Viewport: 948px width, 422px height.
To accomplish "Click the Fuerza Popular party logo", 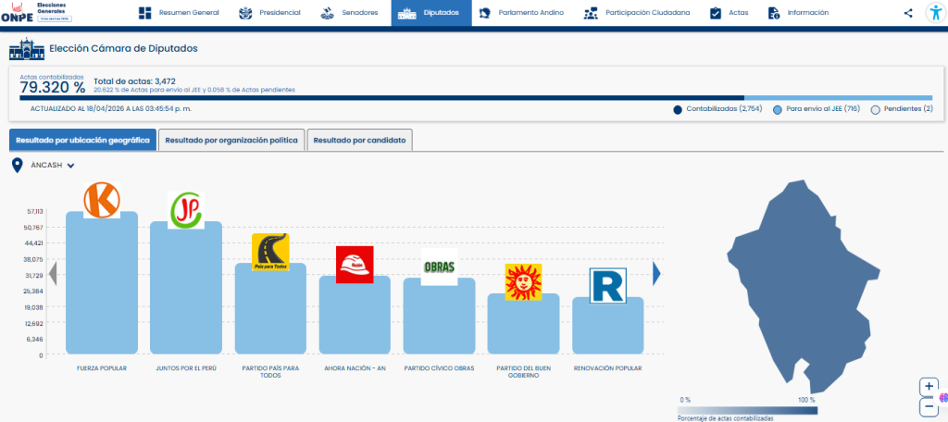I will pos(102,201).
